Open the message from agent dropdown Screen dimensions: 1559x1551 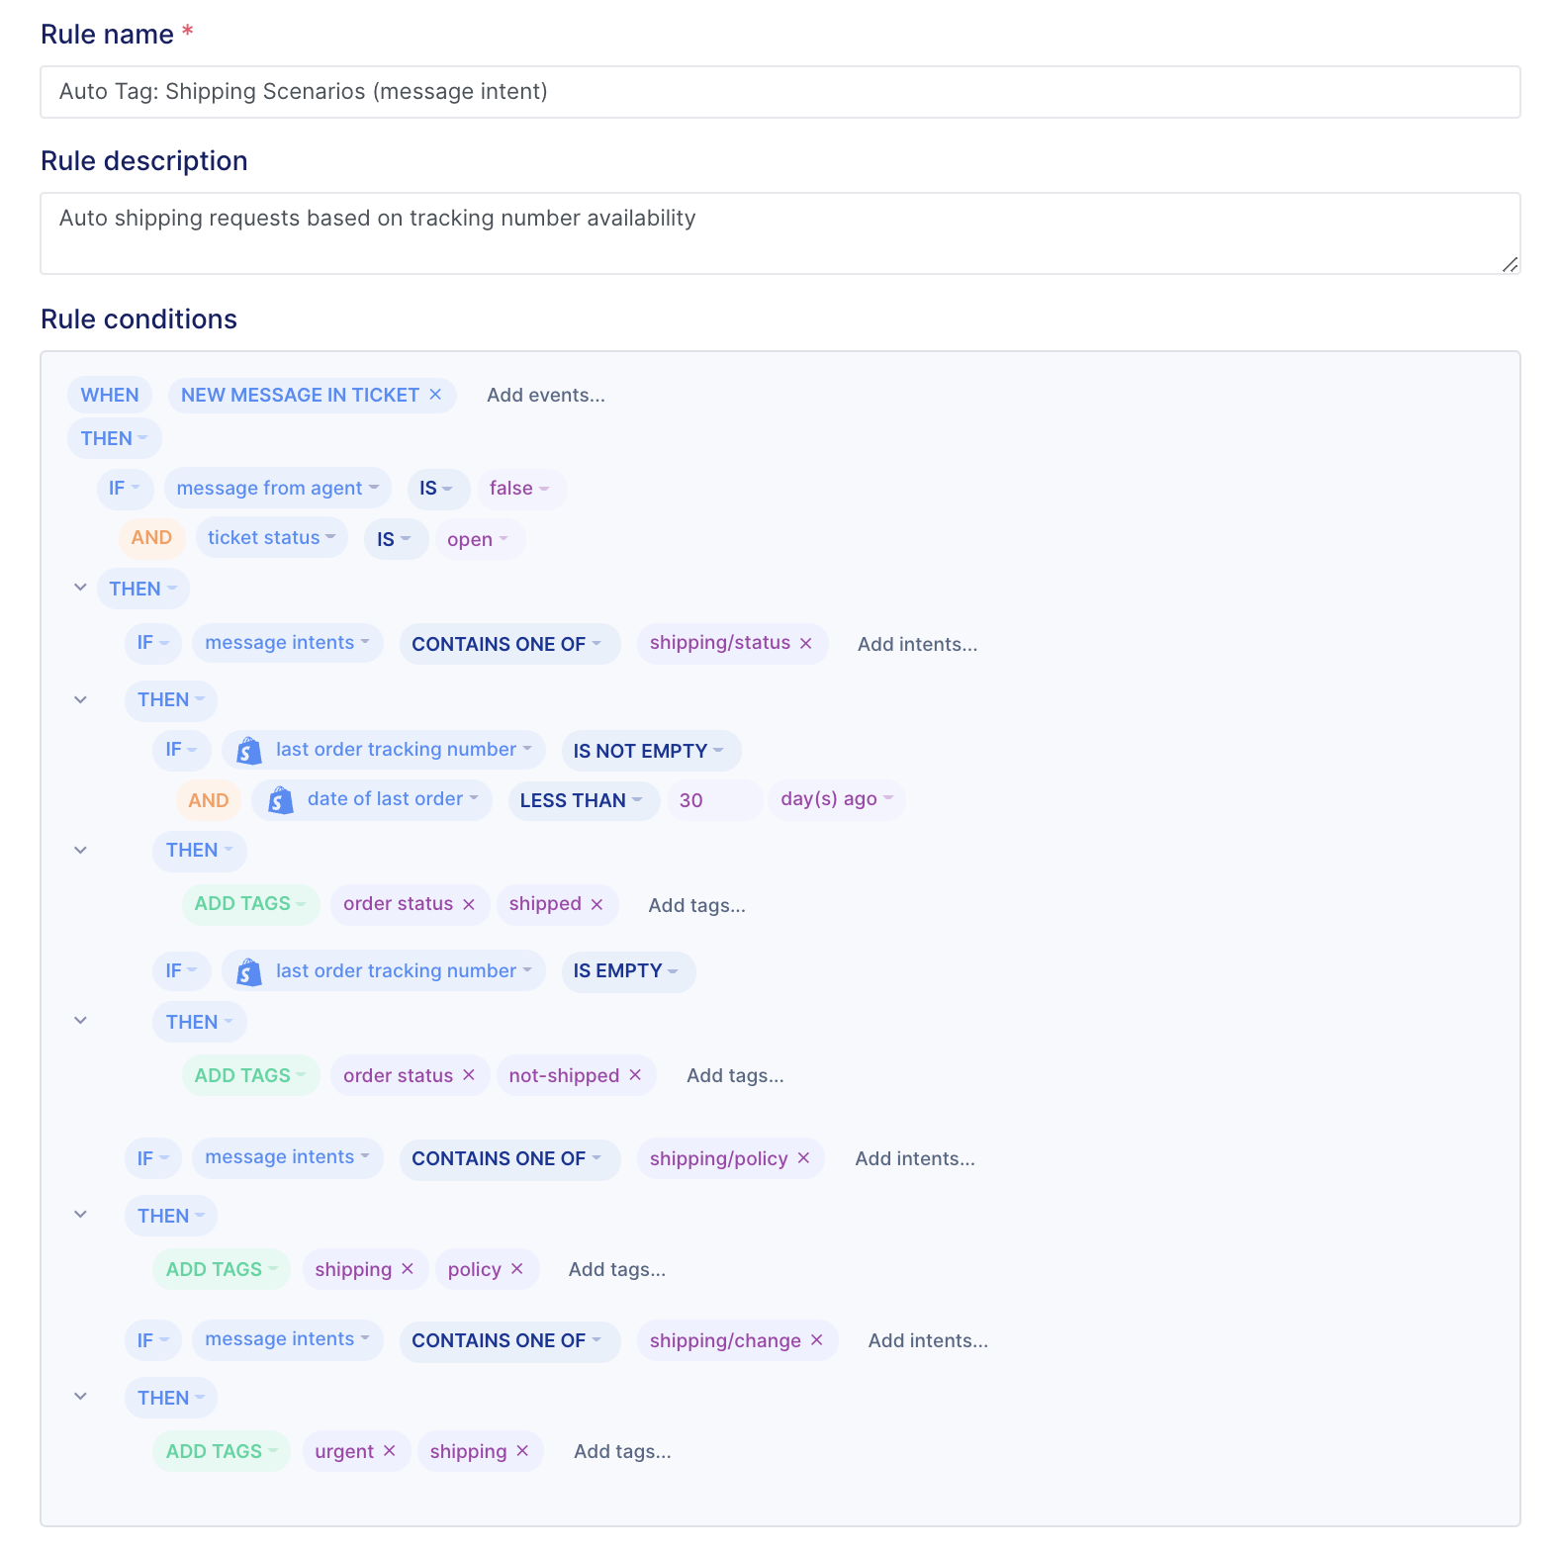(x=278, y=488)
